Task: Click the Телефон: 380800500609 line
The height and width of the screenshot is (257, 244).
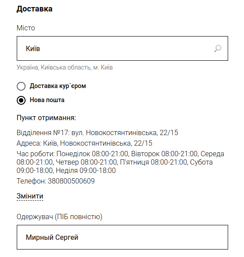Action: [55, 181]
